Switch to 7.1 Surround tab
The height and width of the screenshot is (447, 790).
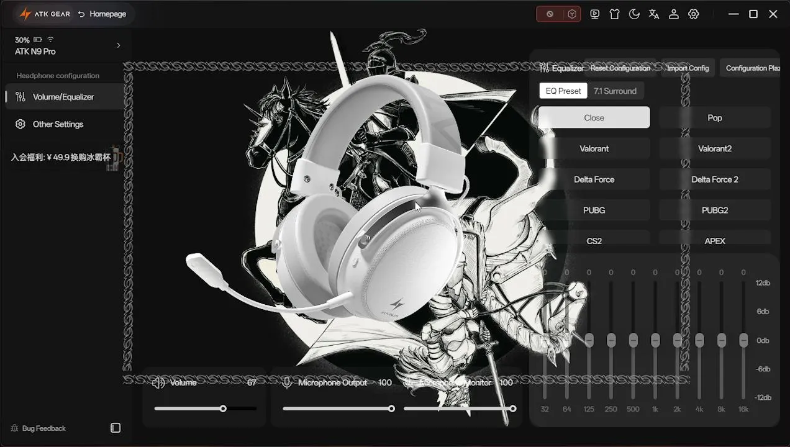click(615, 91)
